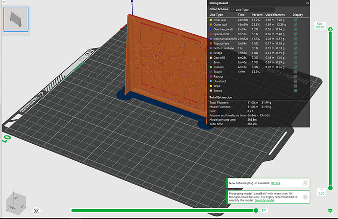338x219 pixels.
Task: Click the vertical layer slider bottom handle
Action: [x=330, y=188]
